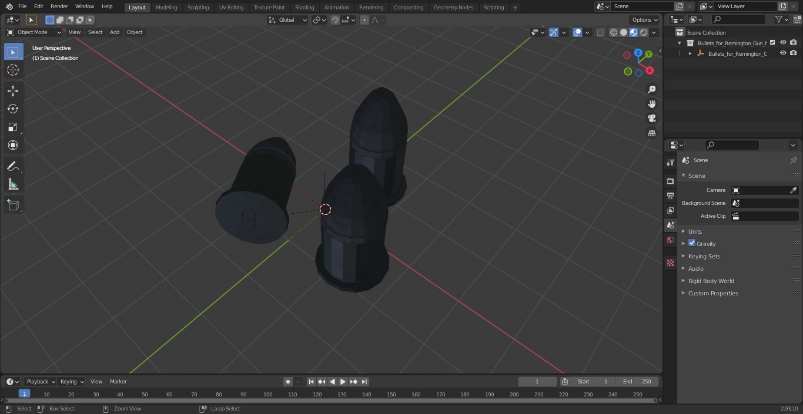Open the Render properties tab
This screenshot has height=414, width=803.
(x=670, y=181)
